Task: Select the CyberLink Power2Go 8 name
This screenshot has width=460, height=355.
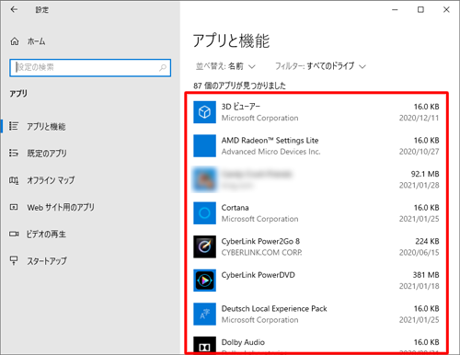Action: tap(260, 241)
